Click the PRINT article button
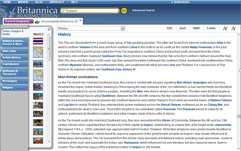The height and width of the screenshot is (151, 241). [x=196, y=28]
